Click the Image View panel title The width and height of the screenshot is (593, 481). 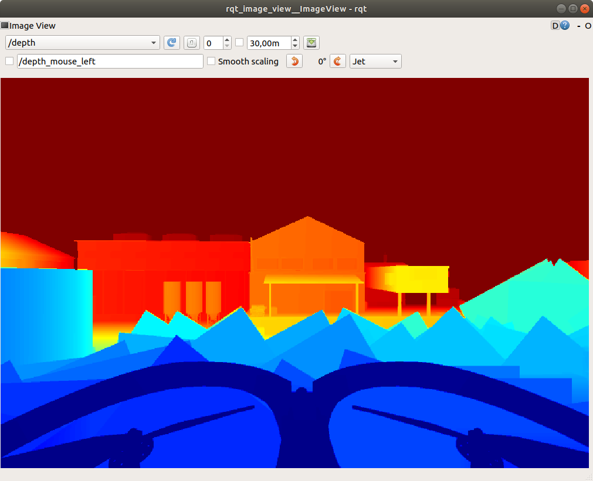pyautogui.click(x=32, y=25)
